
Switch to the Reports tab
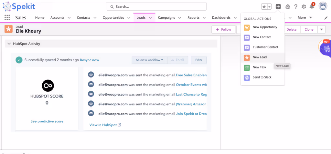click(x=193, y=17)
